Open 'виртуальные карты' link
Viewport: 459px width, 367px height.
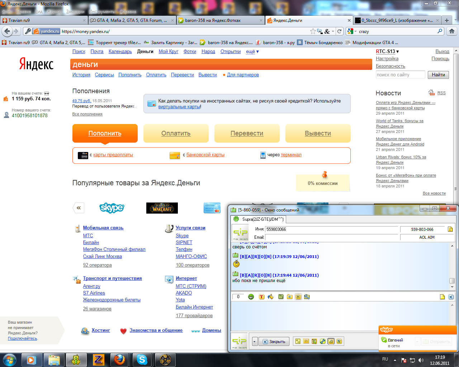point(179,107)
